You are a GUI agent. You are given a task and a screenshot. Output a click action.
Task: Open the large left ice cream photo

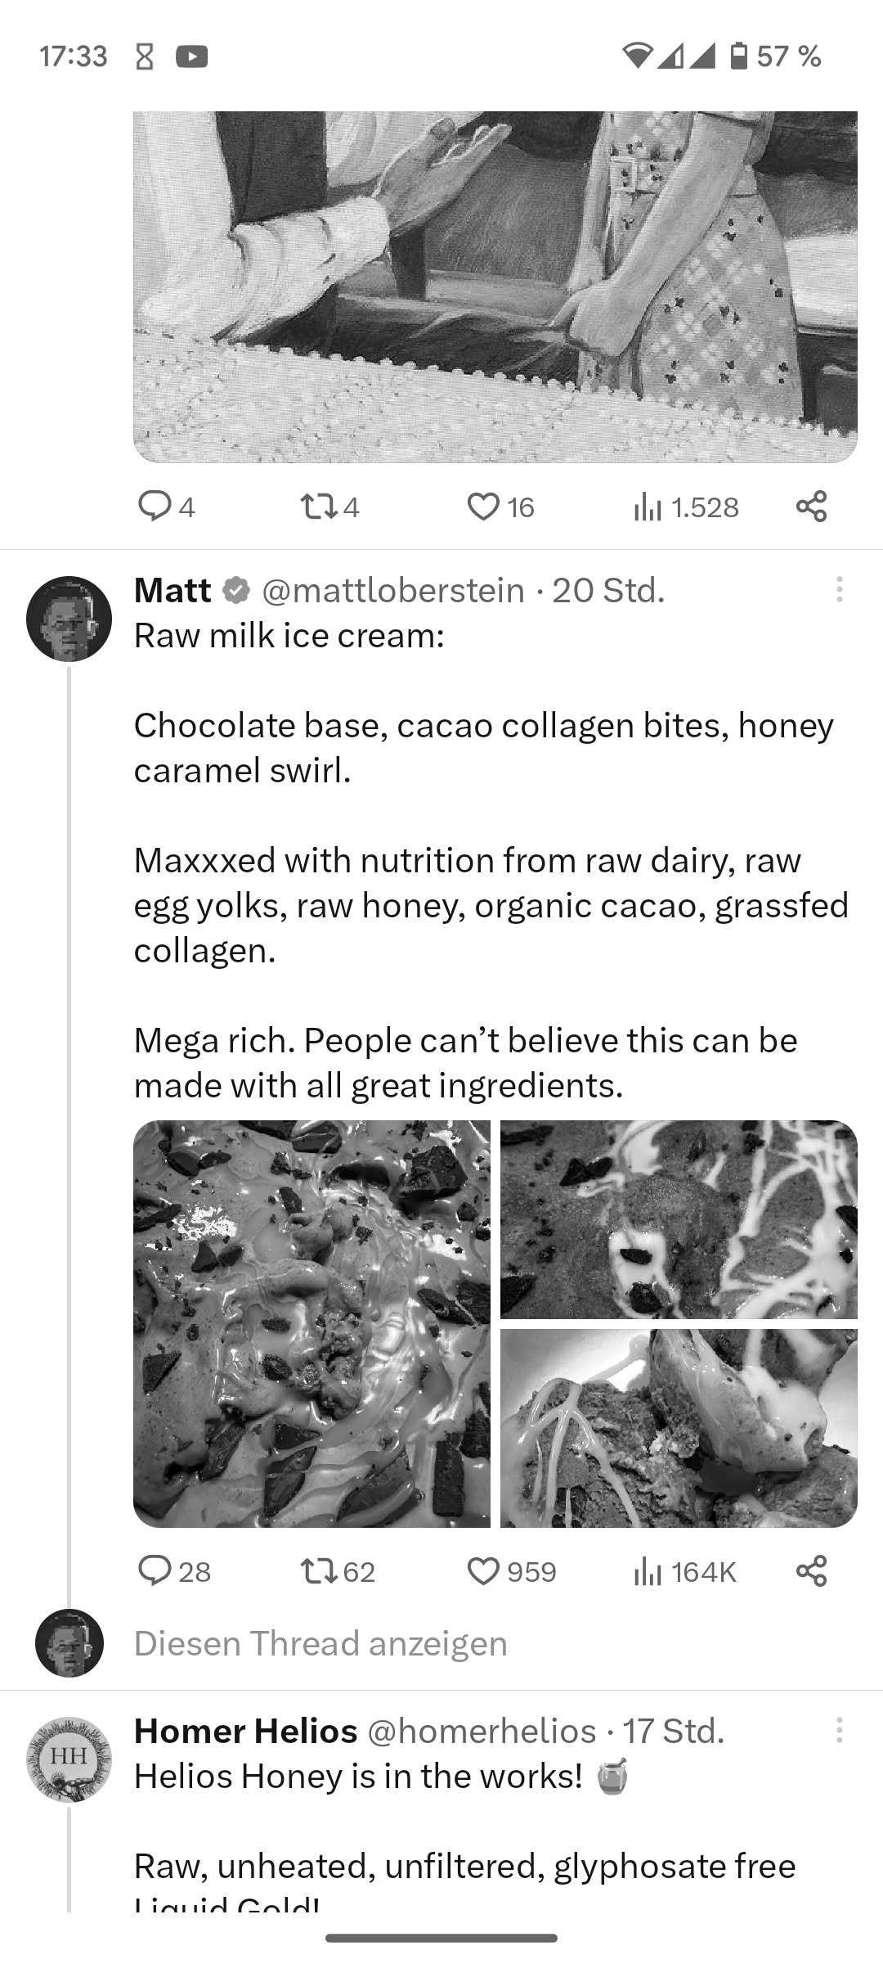(312, 1323)
